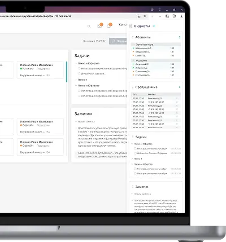Click the gray button next to На линии timer
This screenshot has height=242, width=226.
(118, 41)
